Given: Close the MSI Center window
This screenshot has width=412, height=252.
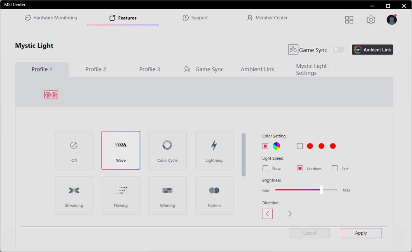Looking at the screenshot, I should [x=404, y=6].
